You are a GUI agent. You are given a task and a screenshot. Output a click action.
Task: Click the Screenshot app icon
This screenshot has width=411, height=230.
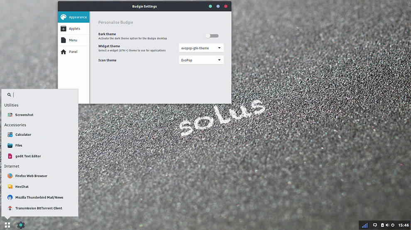click(x=10, y=115)
